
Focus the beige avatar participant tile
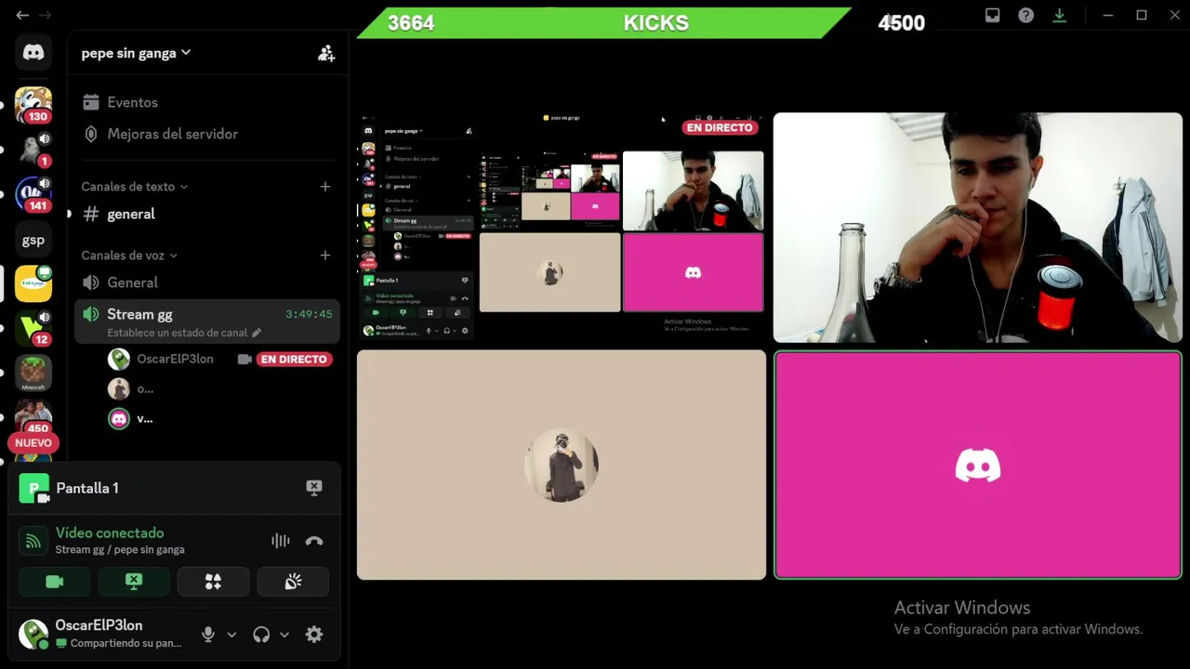[562, 465]
